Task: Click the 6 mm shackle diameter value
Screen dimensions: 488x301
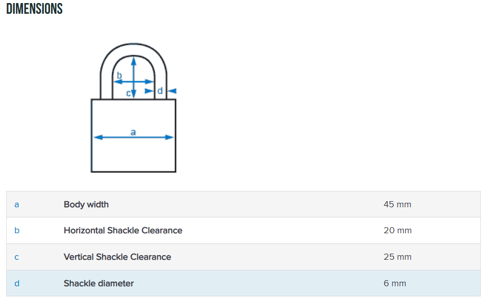Action: click(395, 283)
